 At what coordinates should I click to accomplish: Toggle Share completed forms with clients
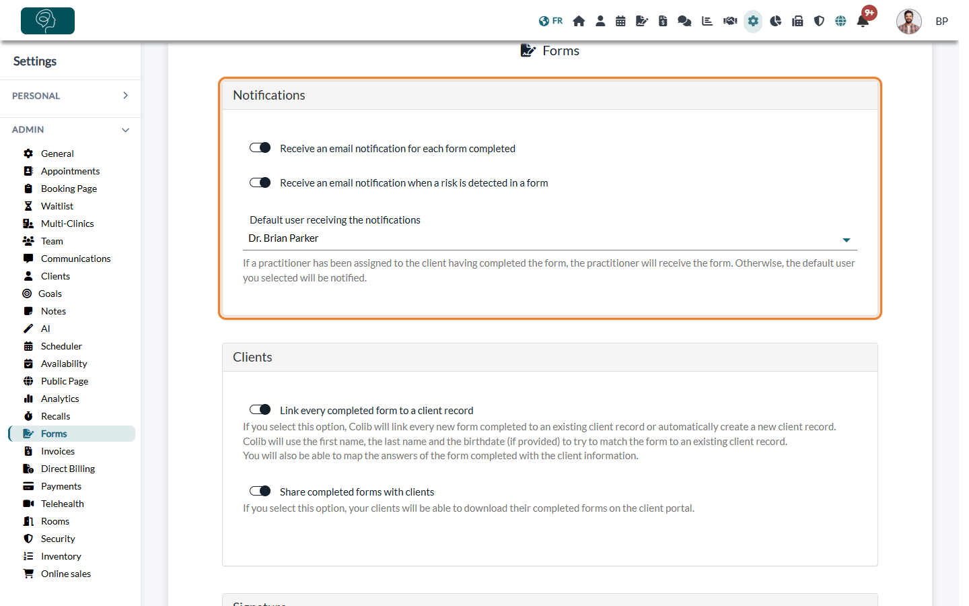(x=260, y=492)
